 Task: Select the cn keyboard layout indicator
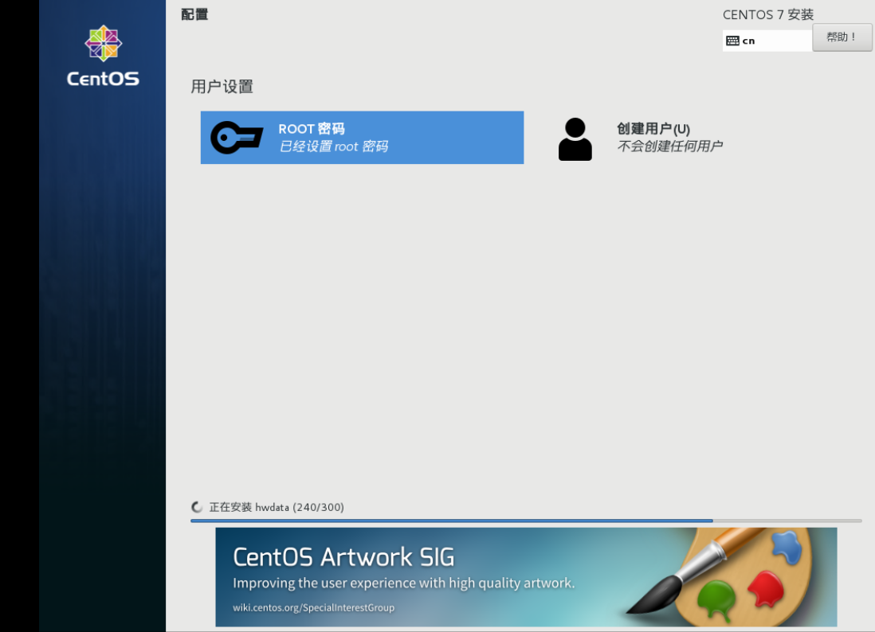pyautogui.click(x=767, y=41)
